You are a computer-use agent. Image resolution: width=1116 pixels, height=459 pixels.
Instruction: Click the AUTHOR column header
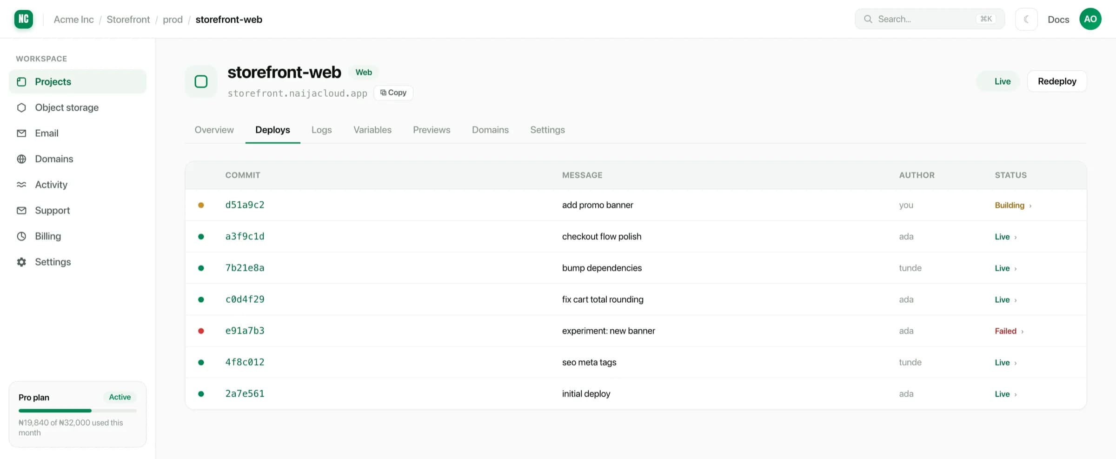917,175
